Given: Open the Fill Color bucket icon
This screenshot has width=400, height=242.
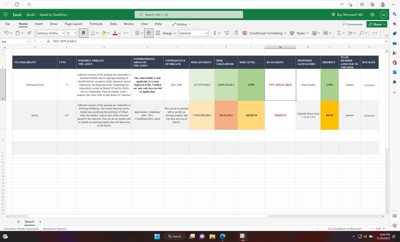Looking at the screenshot, I should point(104,33).
